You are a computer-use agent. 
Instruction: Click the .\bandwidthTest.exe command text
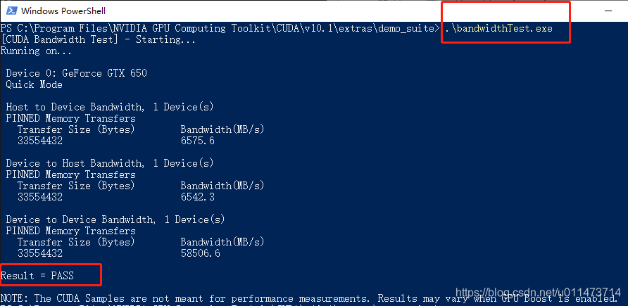pyautogui.click(x=498, y=28)
